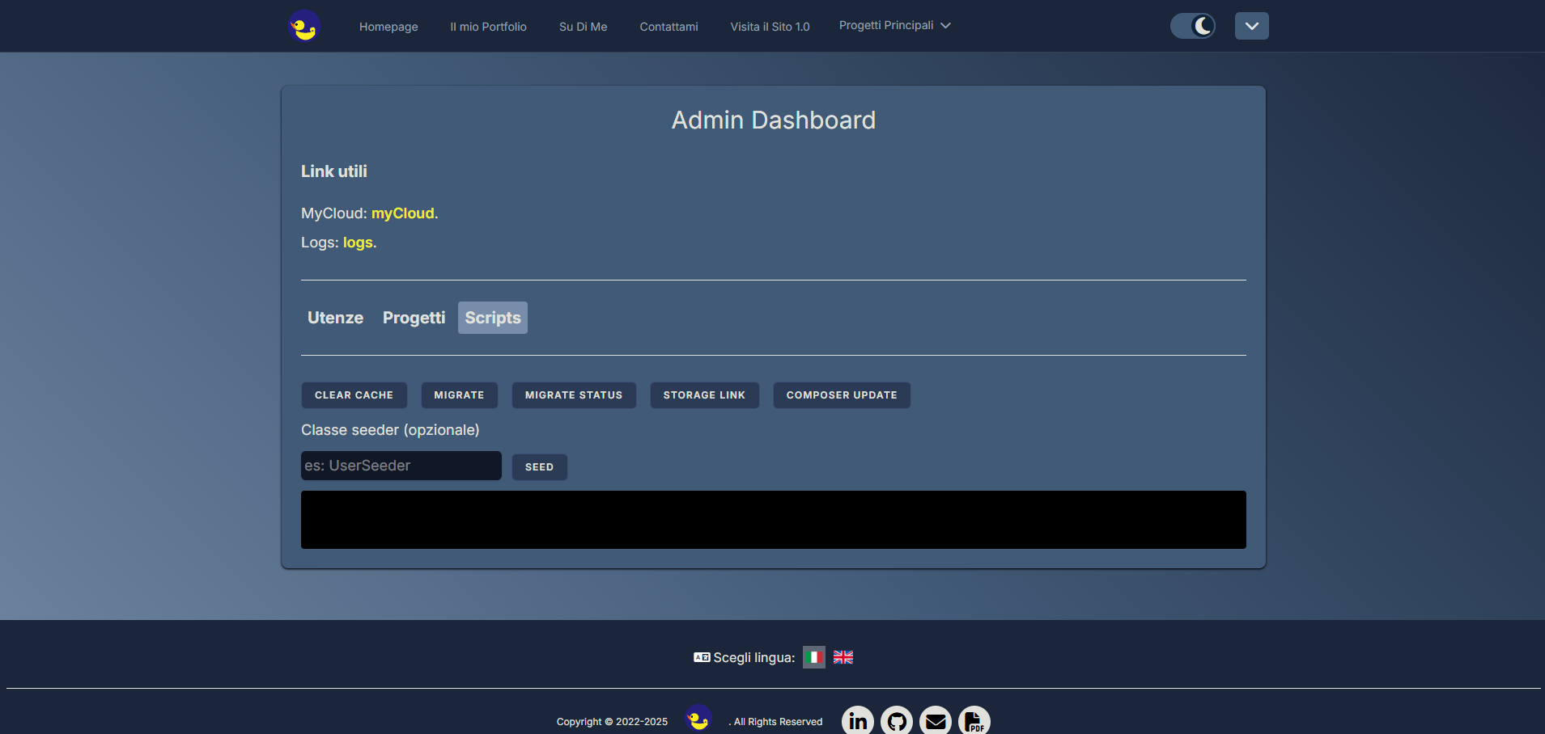Toggle dark mode moon switch
Viewport: 1545px width, 734px height.
pyautogui.click(x=1193, y=26)
